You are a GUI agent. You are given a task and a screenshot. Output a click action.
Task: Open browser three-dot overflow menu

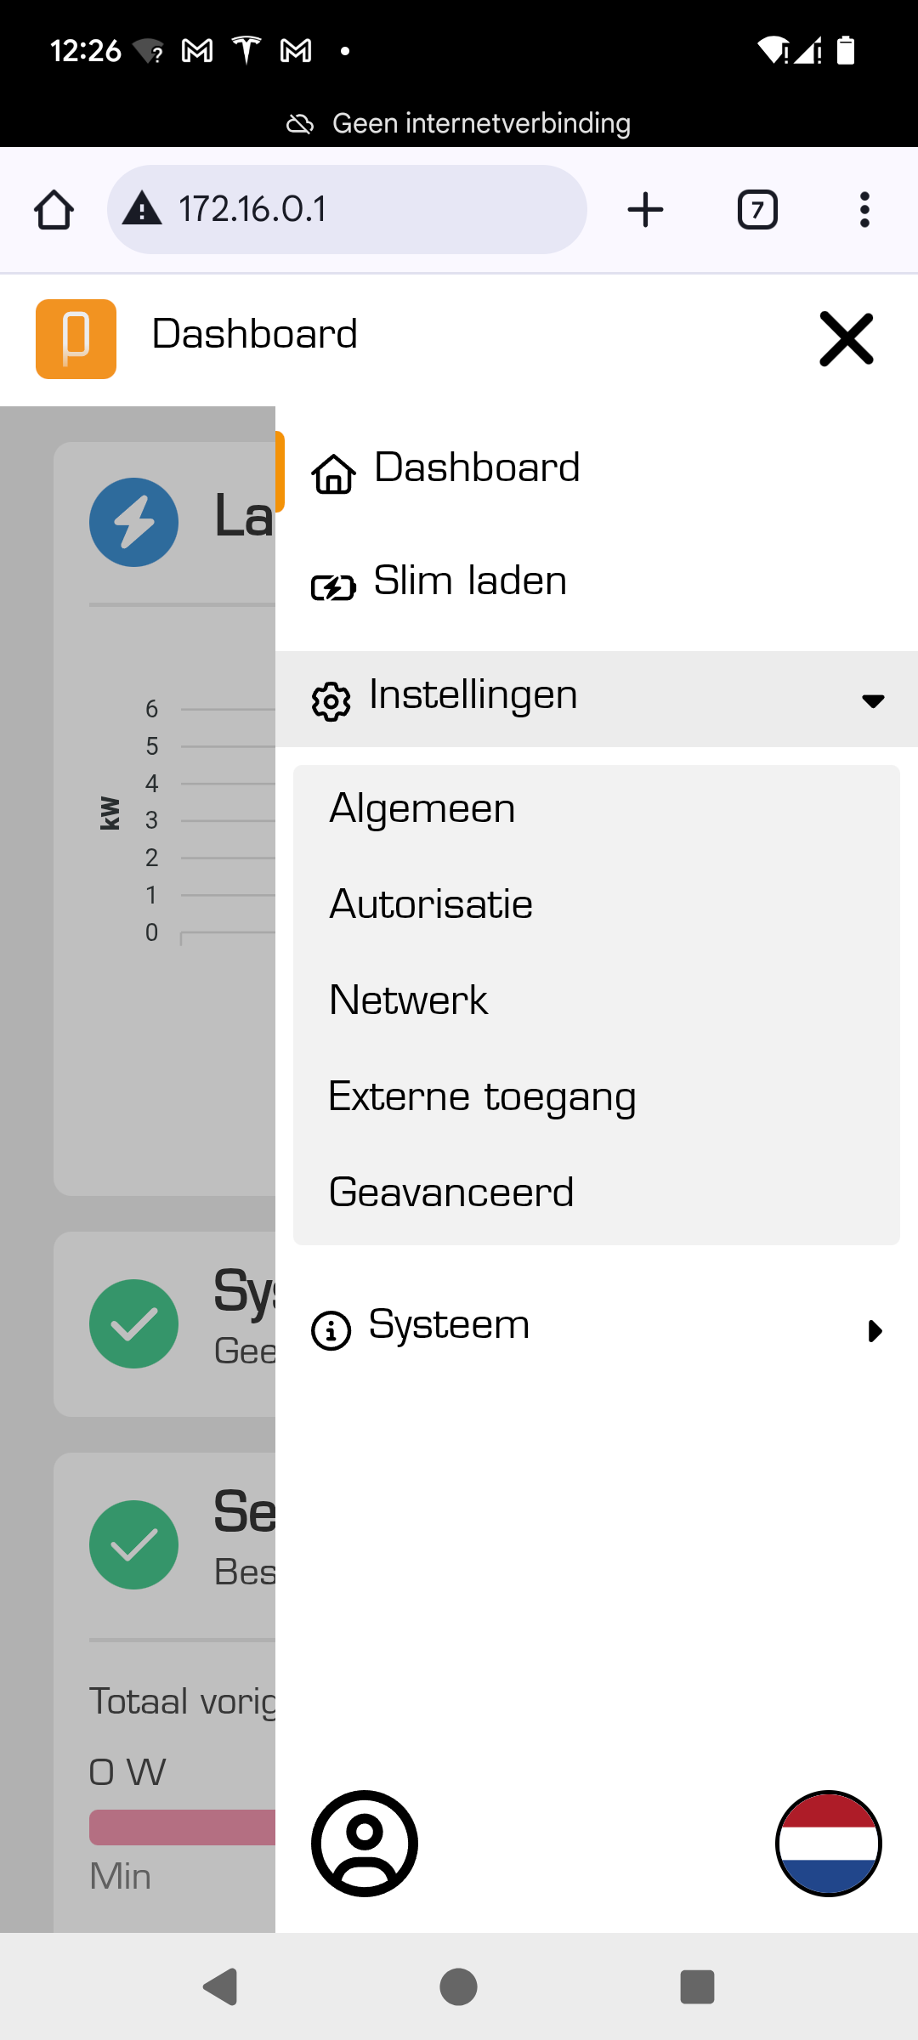(x=864, y=210)
